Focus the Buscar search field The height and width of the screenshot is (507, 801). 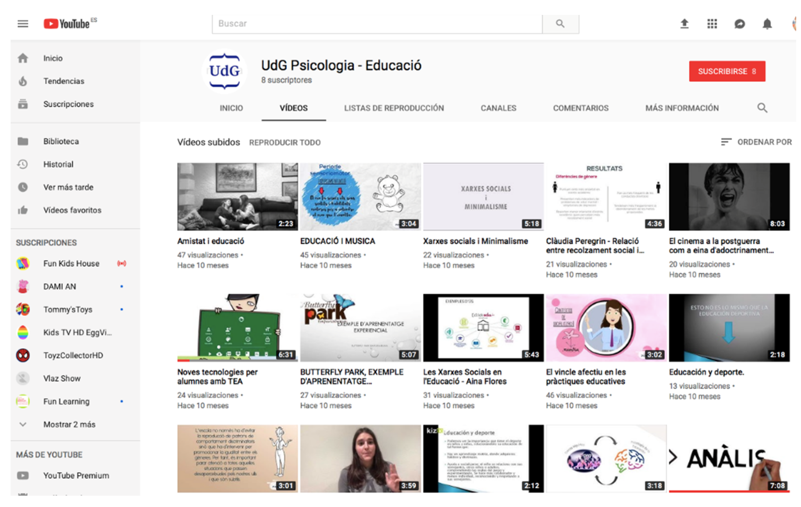[x=377, y=24]
